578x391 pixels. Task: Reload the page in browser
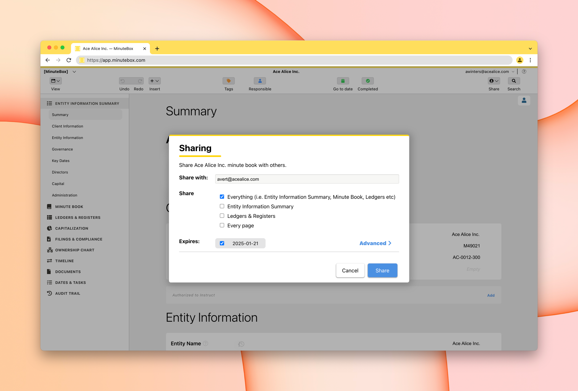point(69,60)
